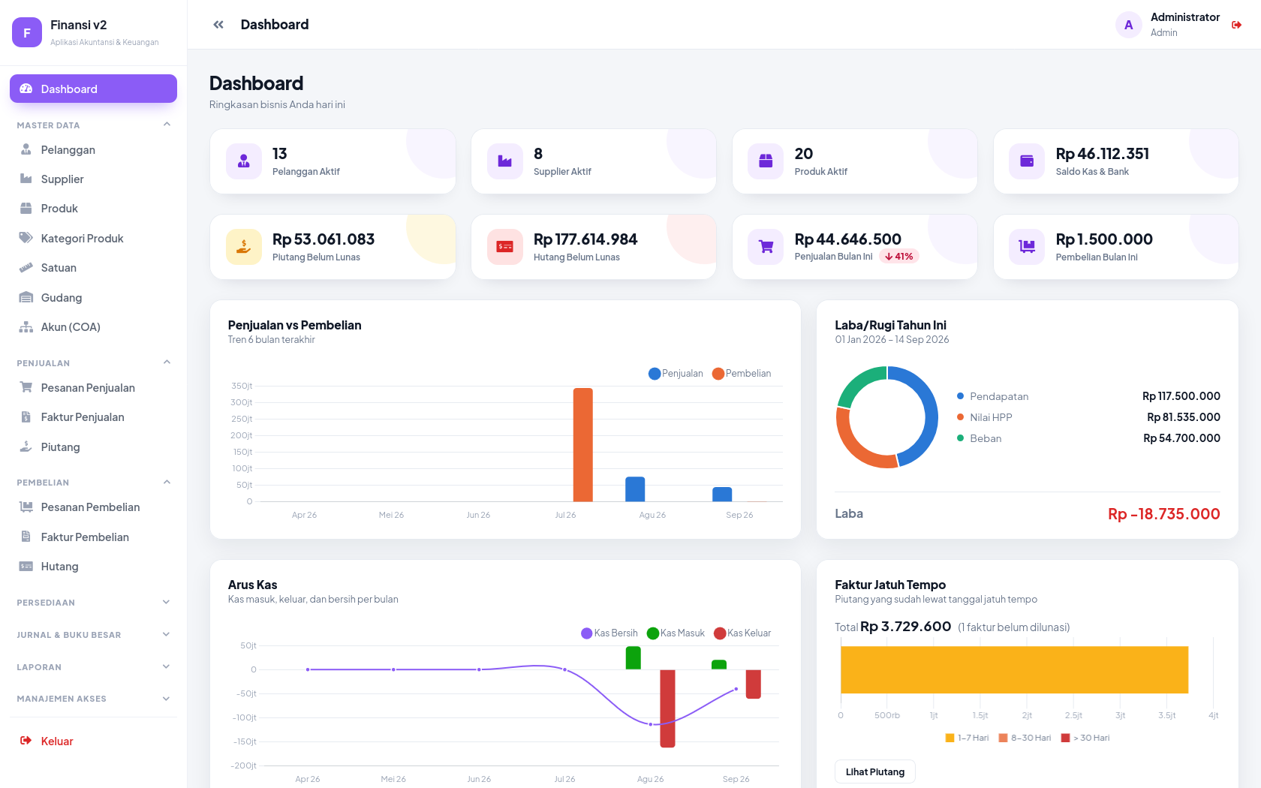Screen dimensions: 1261x788
Task: Expand the Persediaan section
Action: 93,602
